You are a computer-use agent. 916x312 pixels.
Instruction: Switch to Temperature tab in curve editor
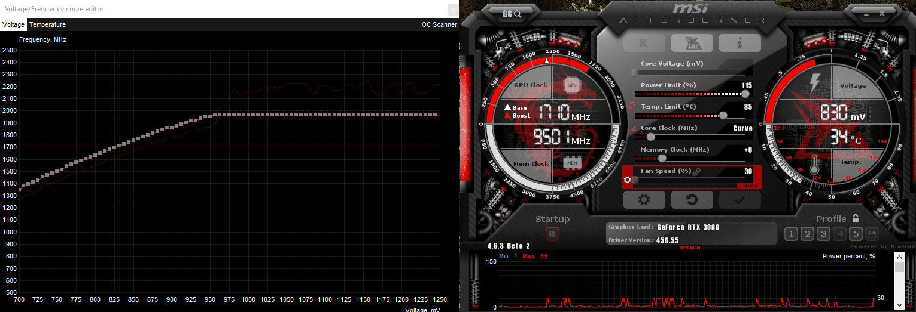(47, 24)
